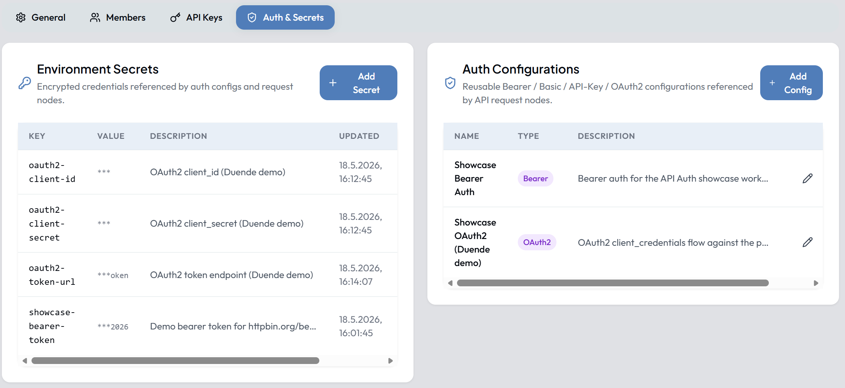Click the Bearer type badge
This screenshot has height=388, width=845.
(x=535, y=179)
